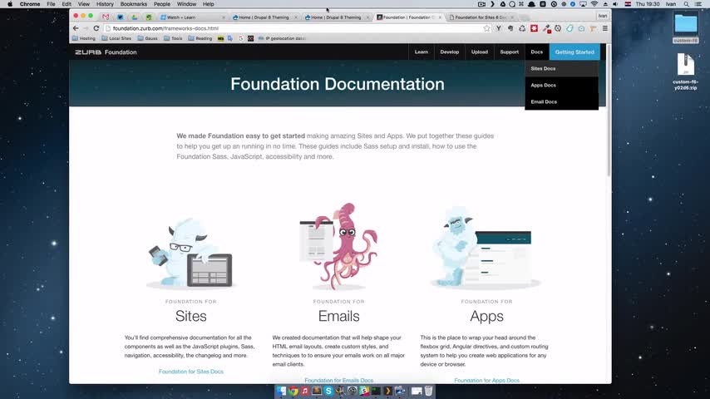Open the Develop nav menu
Viewport: 710px width, 399px height.
pos(450,52)
